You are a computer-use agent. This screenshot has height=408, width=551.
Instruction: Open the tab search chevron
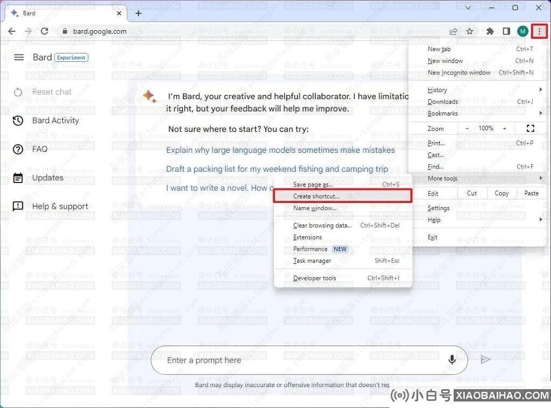click(468, 8)
